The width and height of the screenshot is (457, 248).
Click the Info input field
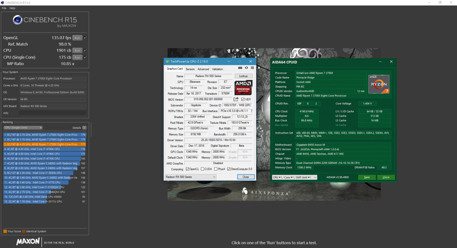53,113
